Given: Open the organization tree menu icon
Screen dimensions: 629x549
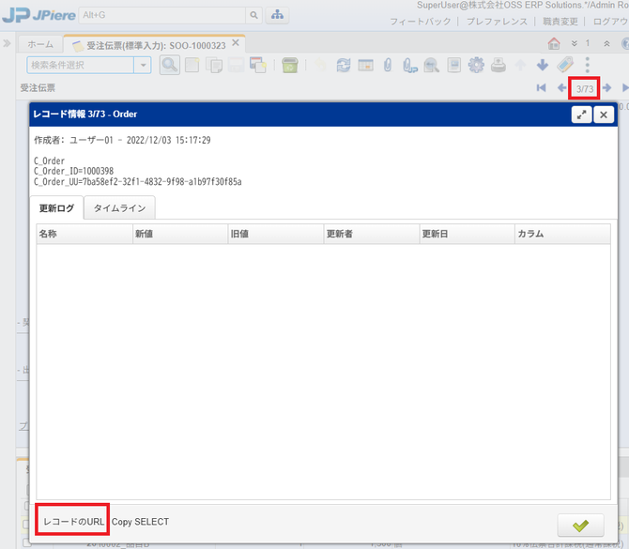Looking at the screenshot, I should [x=277, y=15].
